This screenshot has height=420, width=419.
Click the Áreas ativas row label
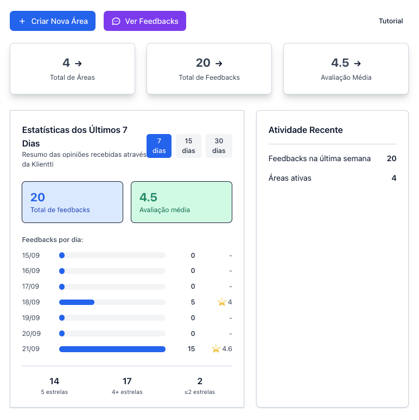(290, 178)
